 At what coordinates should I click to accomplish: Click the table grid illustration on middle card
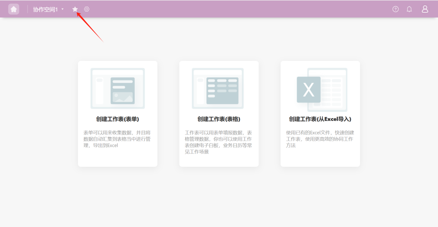click(x=222, y=90)
